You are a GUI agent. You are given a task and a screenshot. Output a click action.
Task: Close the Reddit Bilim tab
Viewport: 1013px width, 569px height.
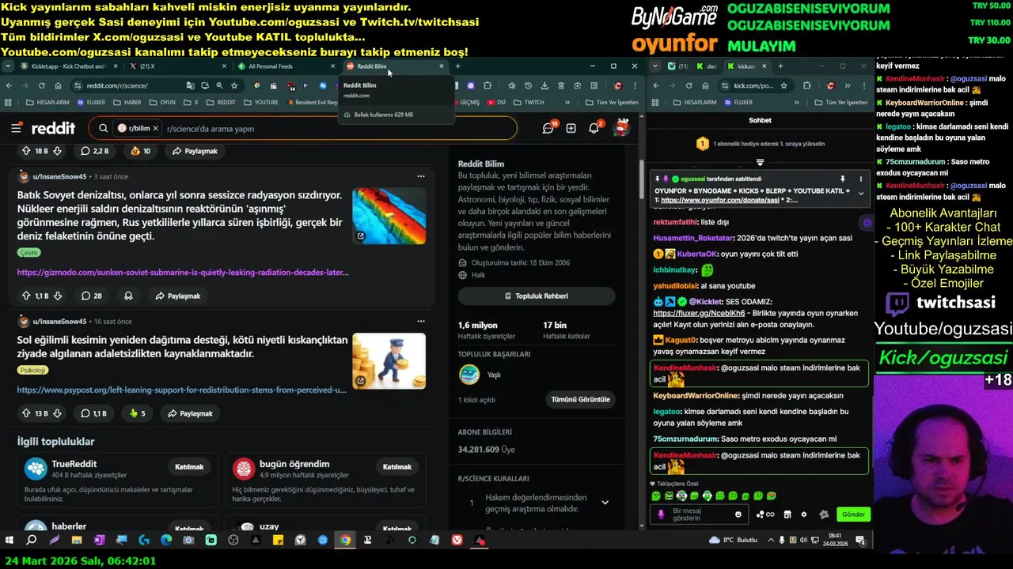point(442,66)
